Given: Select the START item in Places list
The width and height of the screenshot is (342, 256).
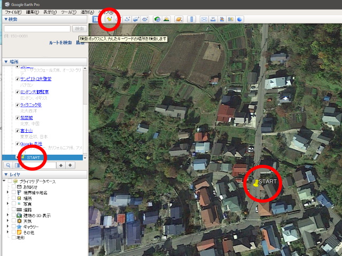Looking at the screenshot, I should click(x=43, y=157).
